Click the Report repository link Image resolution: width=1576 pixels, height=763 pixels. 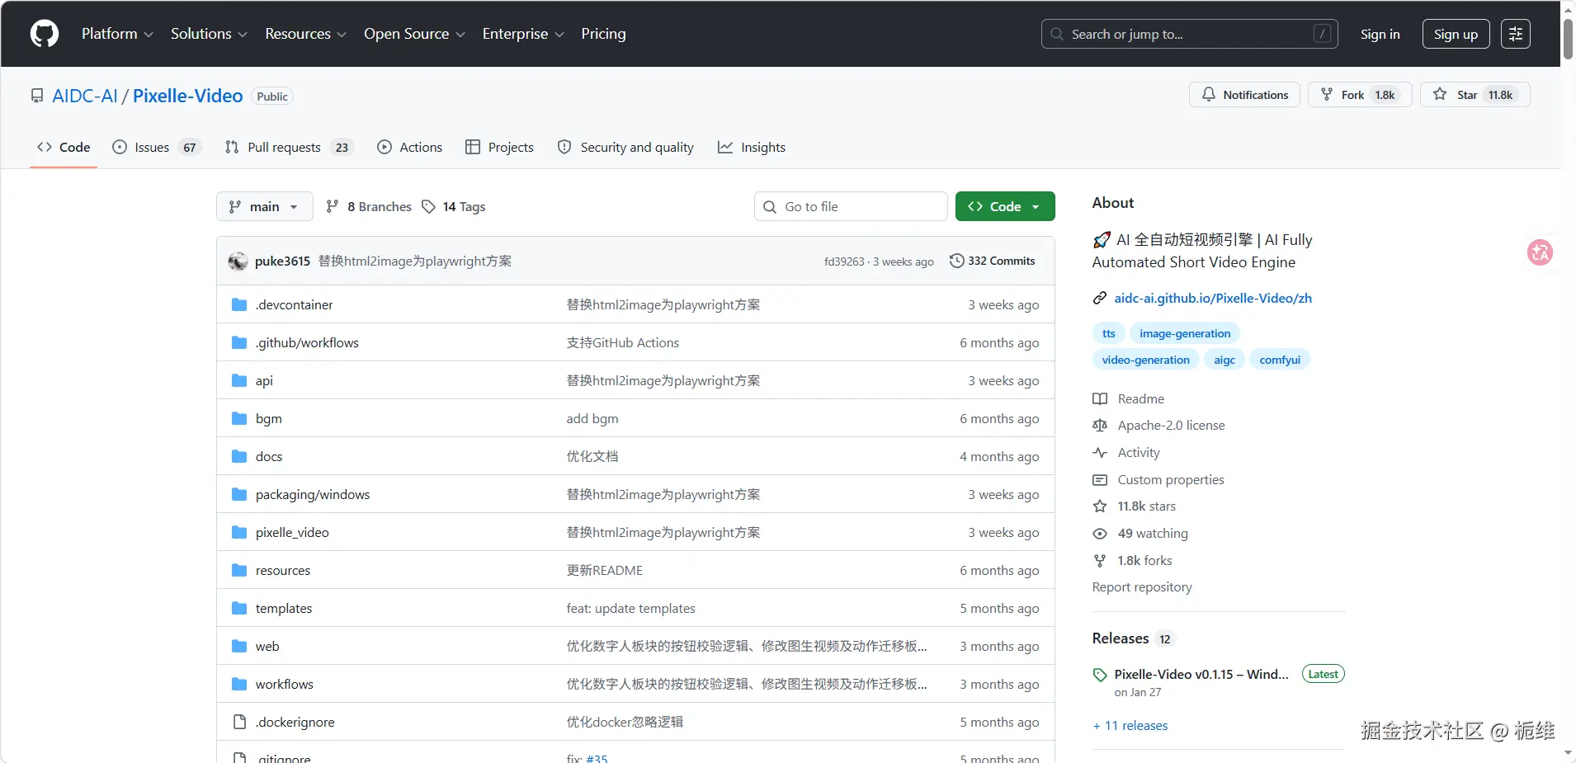click(1142, 587)
